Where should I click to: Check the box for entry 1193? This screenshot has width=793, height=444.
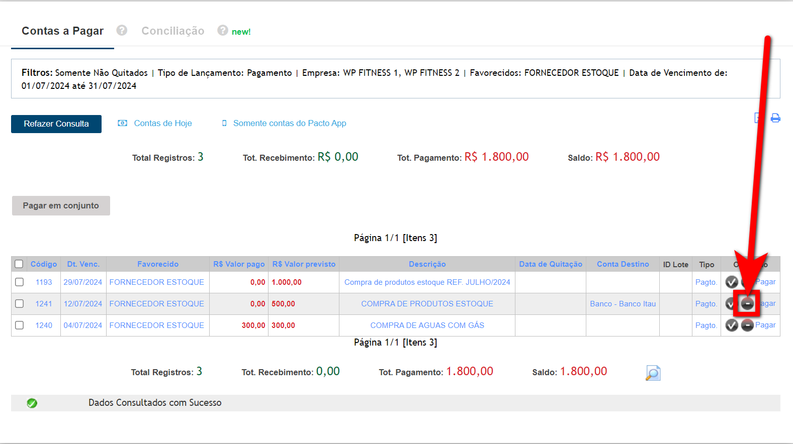19,282
